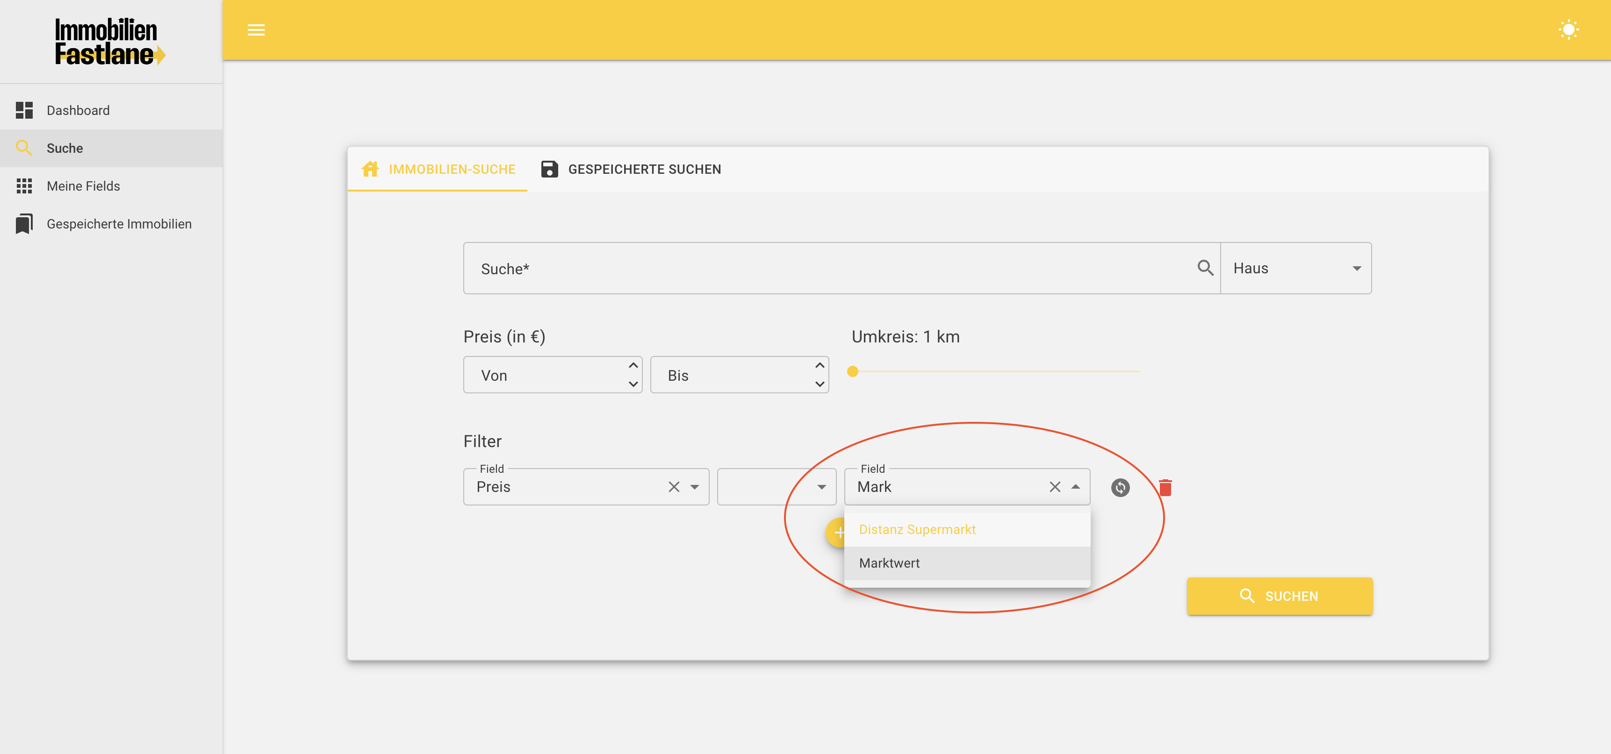This screenshot has height=754, width=1611.
Task: Click the magnifier icon in Suche field
Action: tap(1205, 268)
